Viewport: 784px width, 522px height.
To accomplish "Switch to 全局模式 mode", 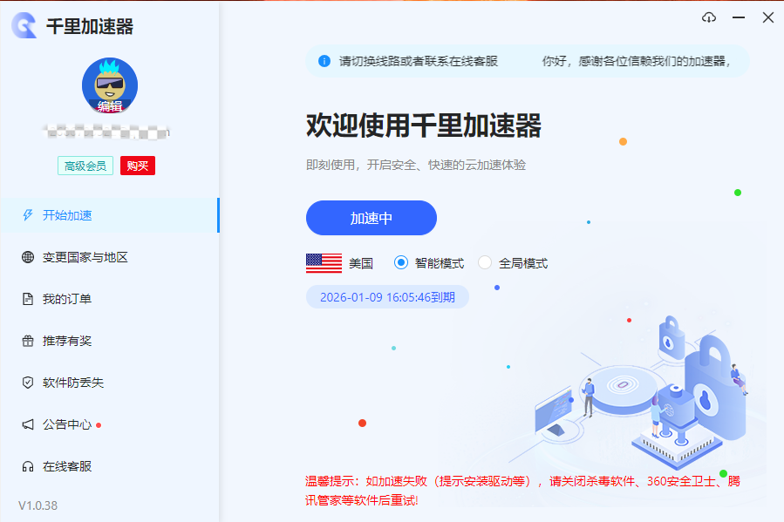I will (484, 262).
